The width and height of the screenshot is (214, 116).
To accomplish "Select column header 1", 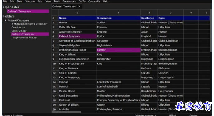I will click(118, 13).
